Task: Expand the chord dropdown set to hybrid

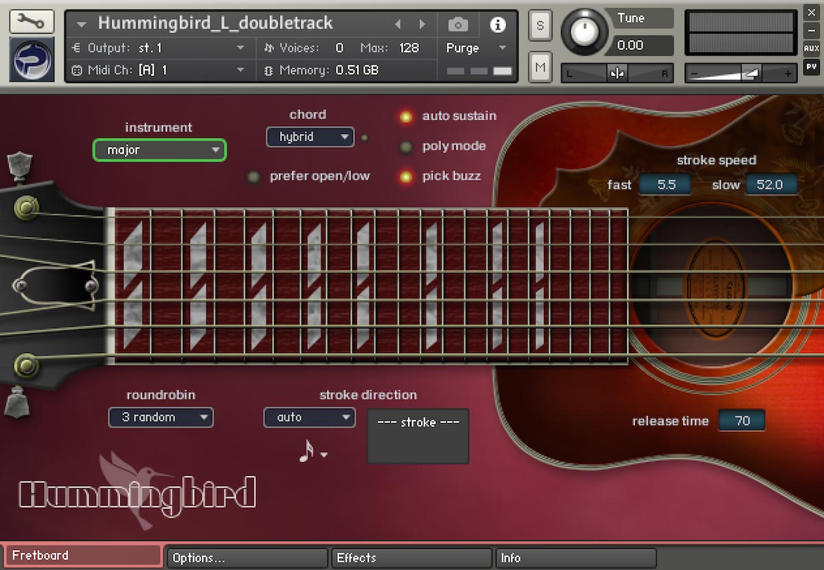Action: (310, 137)
